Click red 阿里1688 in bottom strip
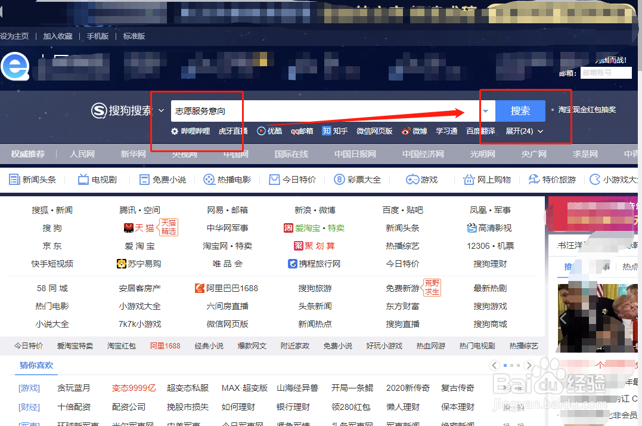This screenshot has width=642, height=426. coord(165,345)
